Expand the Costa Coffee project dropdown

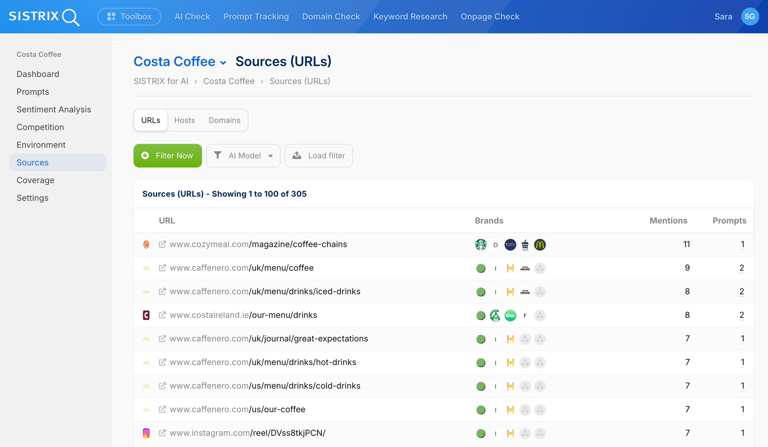point(180,62)
